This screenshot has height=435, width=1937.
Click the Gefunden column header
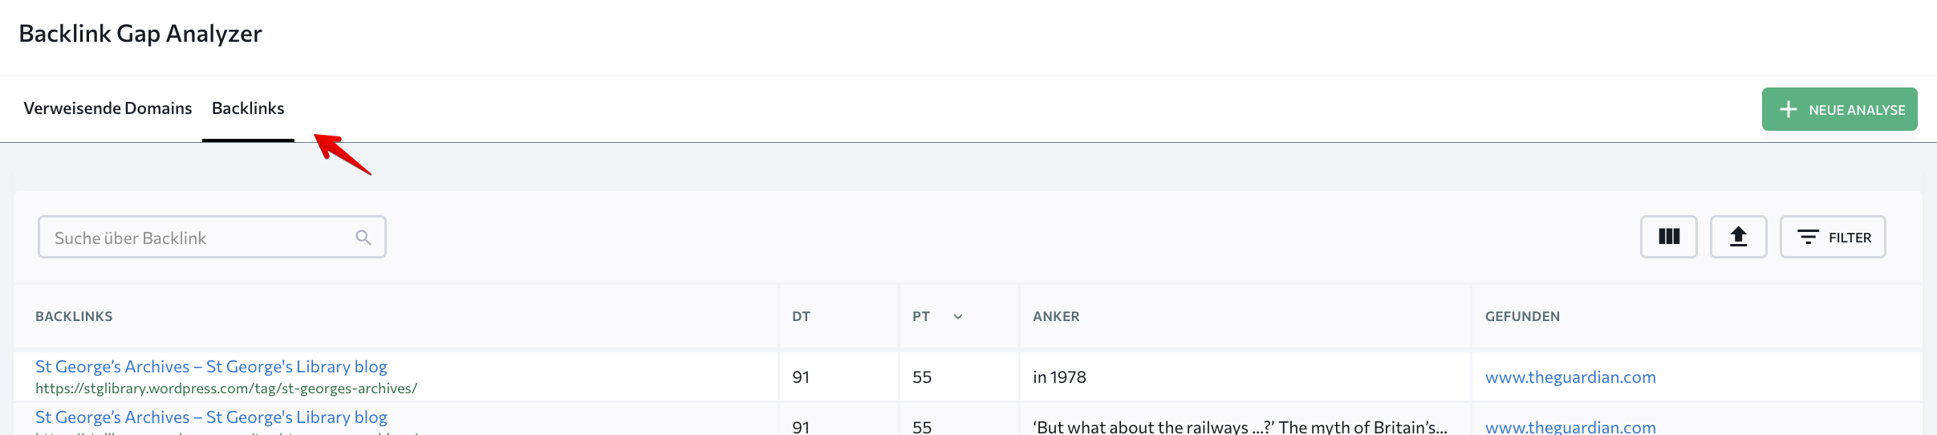[1522, 316]
